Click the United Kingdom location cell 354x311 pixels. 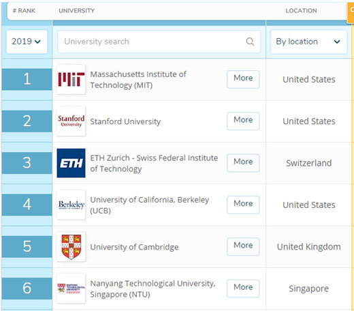309,247
